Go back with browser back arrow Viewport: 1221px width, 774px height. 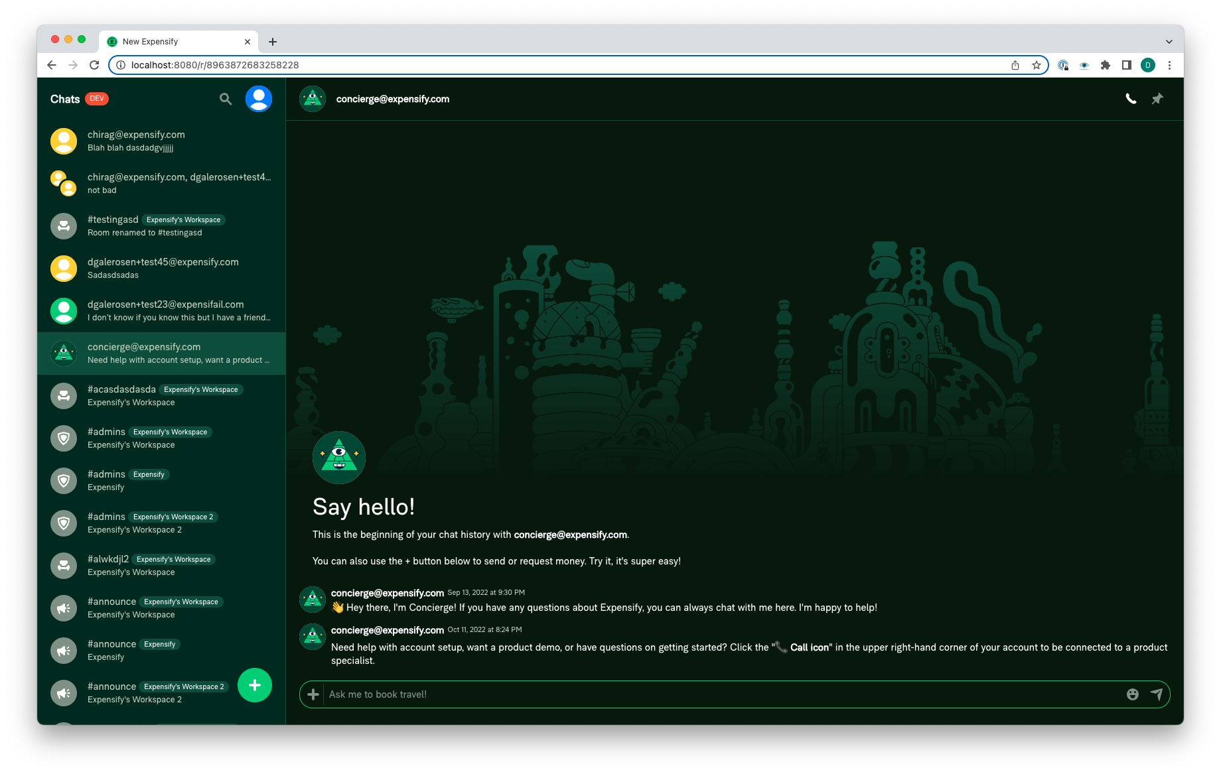[52, 65]
